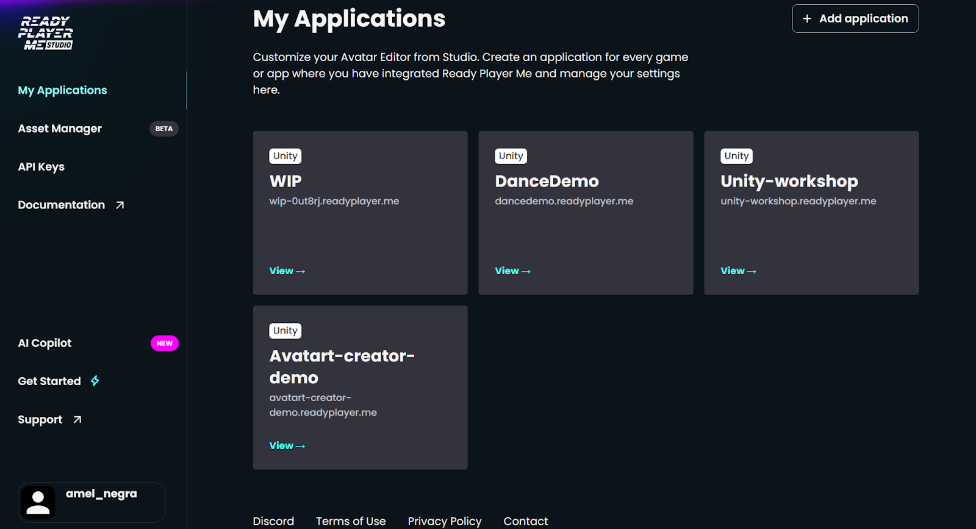Viewport: 976px width, 529px height.
Task: Click the Unity tag on WIP card
Action: point(285,156)
